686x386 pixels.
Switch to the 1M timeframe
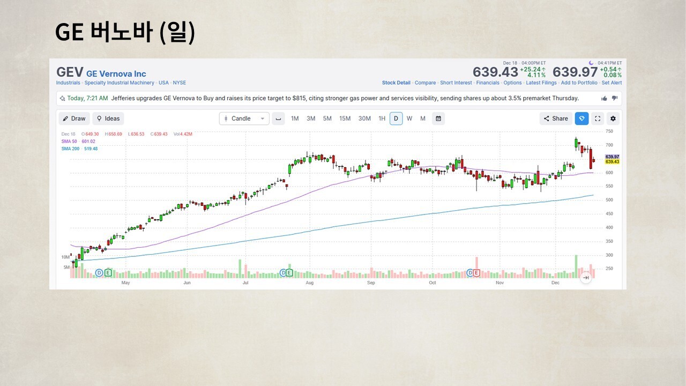tap(295, 118)
